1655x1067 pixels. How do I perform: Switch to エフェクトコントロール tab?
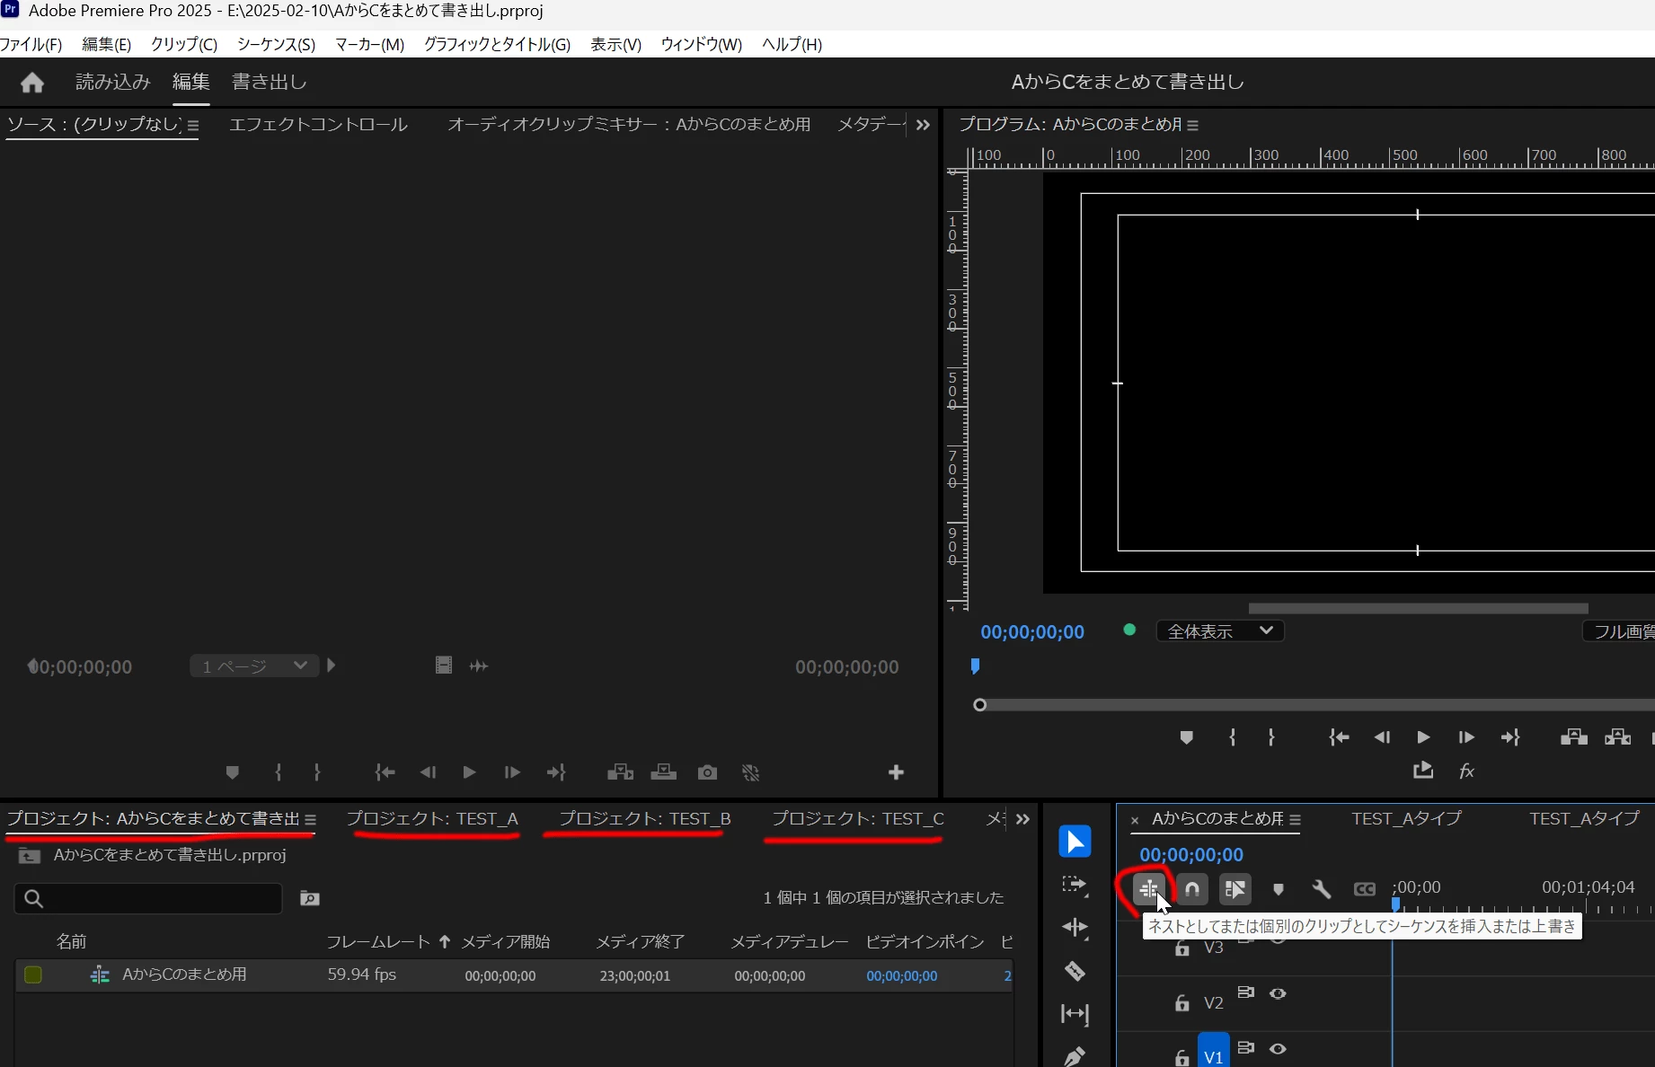[318, 125]
